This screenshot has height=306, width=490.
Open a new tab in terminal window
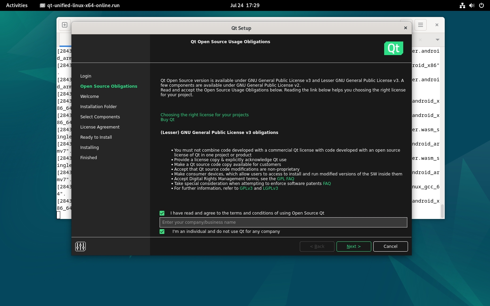(x=65, y=25)
